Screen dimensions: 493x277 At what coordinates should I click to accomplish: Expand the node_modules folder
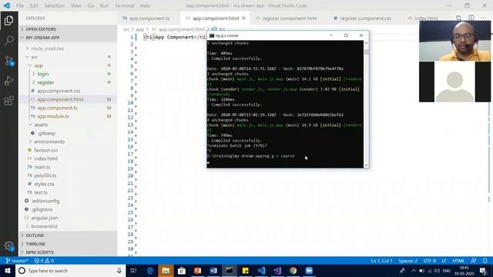click(x=47, y=48)
